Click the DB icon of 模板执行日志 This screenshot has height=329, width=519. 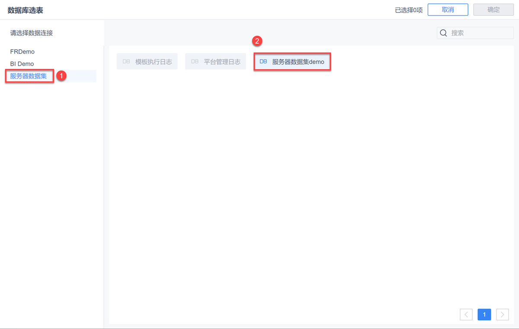(x=126, y=62)
